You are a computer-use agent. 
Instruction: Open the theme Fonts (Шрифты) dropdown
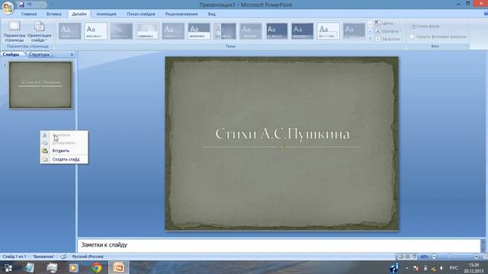(x=388, y=31)
